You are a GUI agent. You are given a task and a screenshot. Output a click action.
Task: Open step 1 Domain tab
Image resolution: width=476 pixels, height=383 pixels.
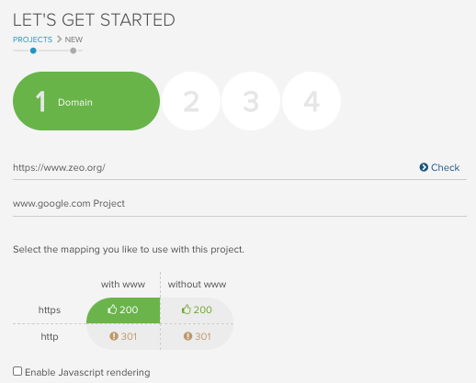[x=86, y=101]
